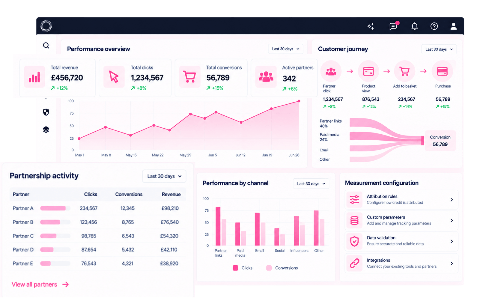480x307 pixels.
Task: Click the Partner click journey icon
Action: (331, 71)
